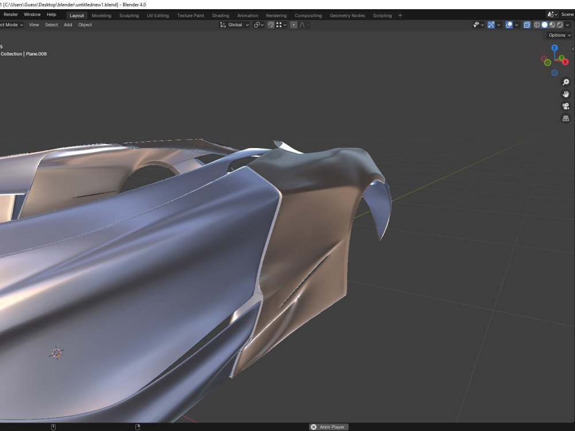Switch to material preview shading
This screenshot has height=431, width=575.
click(552, 25)
